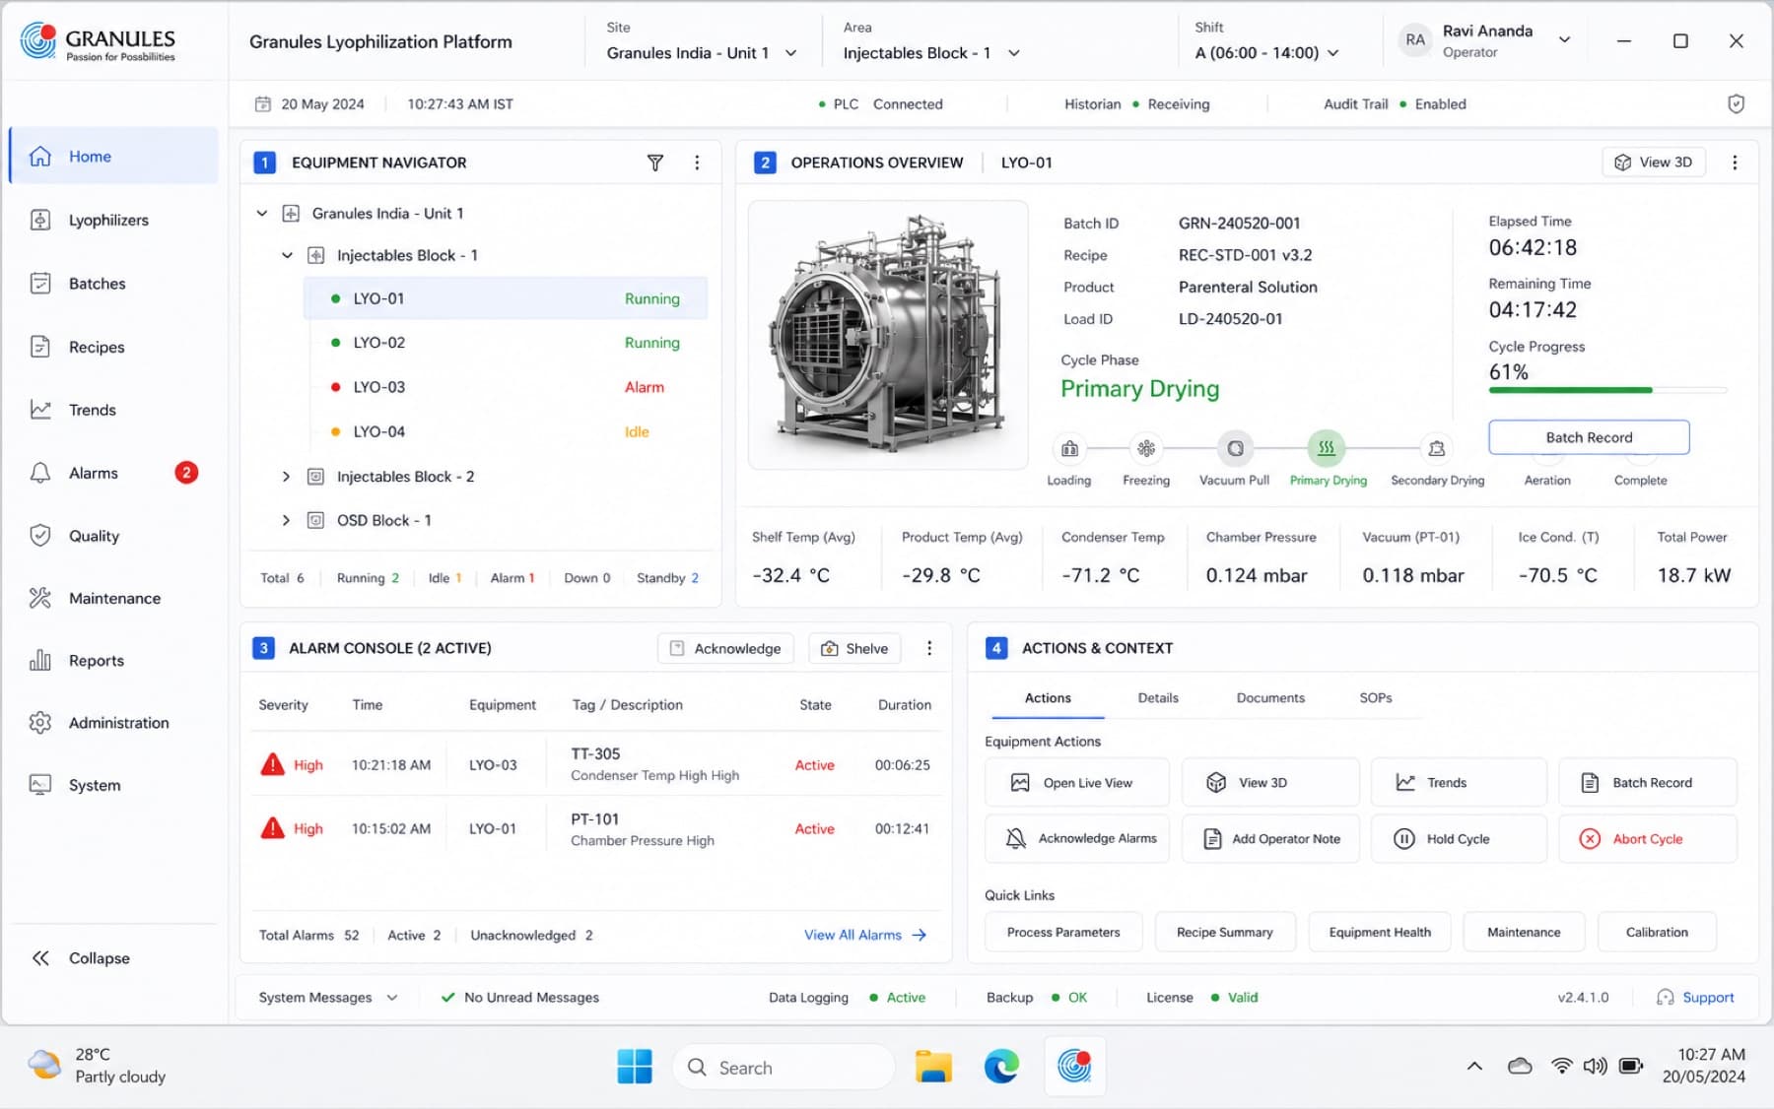Open the System Messages dropdown
The image size is (1774, 1109).
[328, 998]
